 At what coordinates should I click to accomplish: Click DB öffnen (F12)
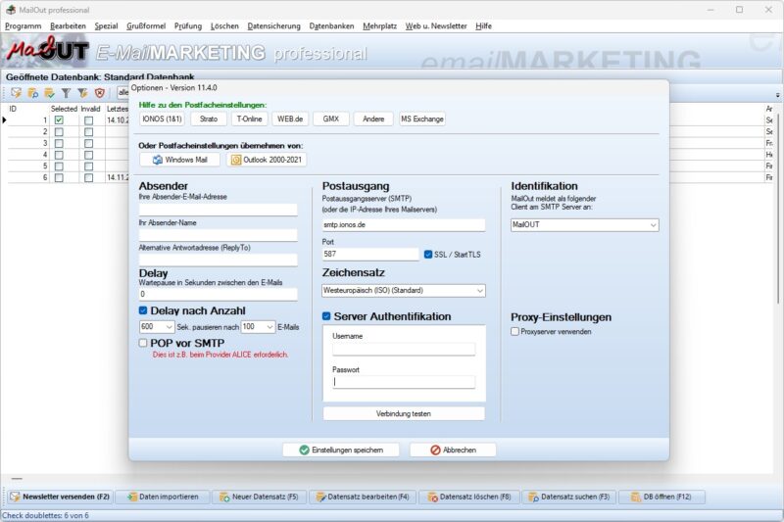[662, 497]
